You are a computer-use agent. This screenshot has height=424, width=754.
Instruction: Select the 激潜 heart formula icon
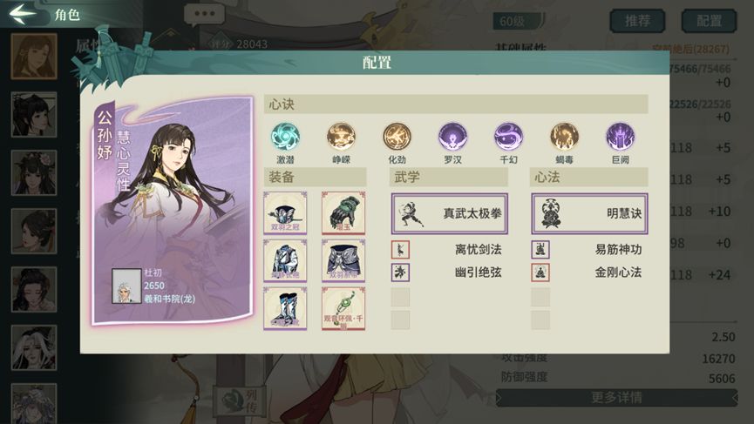click(x=285, y=137)
